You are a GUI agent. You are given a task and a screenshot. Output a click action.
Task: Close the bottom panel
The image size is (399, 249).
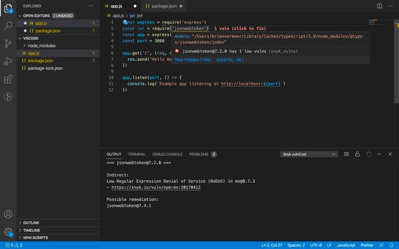[390, 154]
